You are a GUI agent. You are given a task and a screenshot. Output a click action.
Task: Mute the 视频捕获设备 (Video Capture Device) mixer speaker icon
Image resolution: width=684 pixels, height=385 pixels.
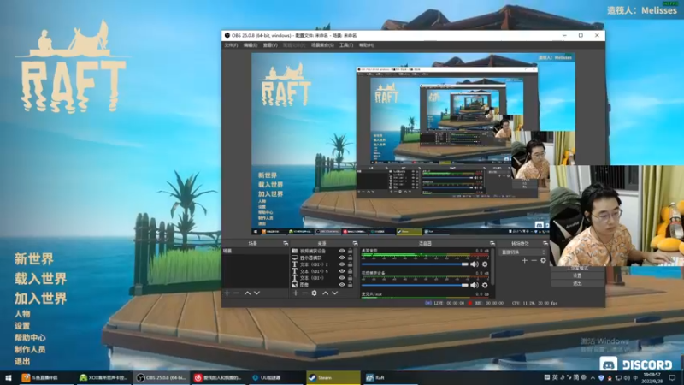(475, 285)
